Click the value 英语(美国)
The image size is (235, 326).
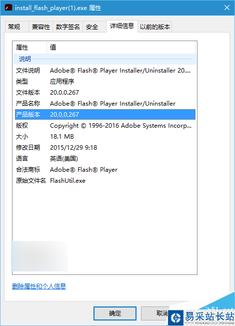[64, 159]
